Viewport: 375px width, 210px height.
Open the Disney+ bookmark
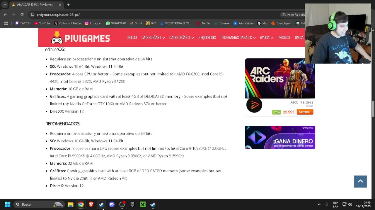[x=222, y=23]
